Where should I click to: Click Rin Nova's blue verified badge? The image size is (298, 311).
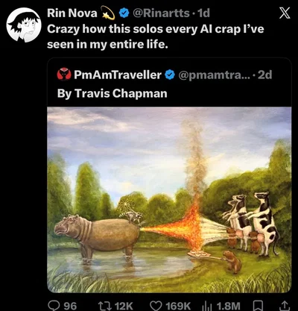coord(124,13)
